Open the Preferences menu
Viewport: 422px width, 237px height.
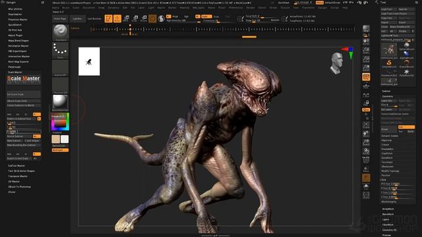(236, 8)
